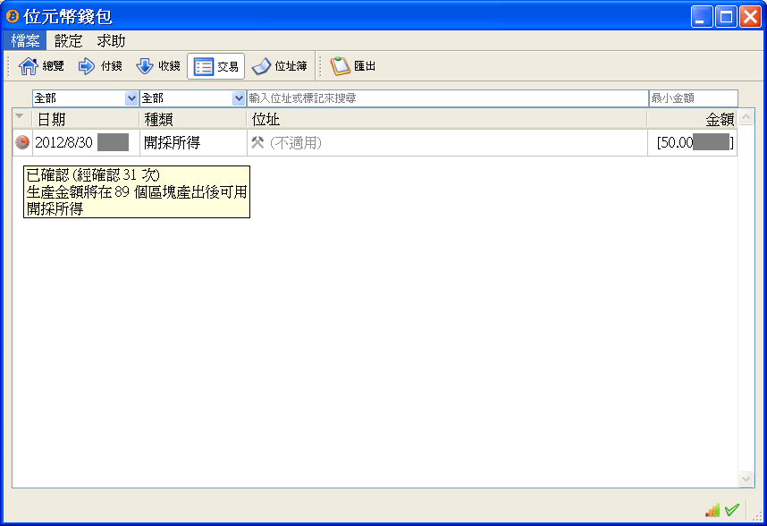Click the sort arrow status column header
Viewport: 767px width, 526px height.
(22, 119)
